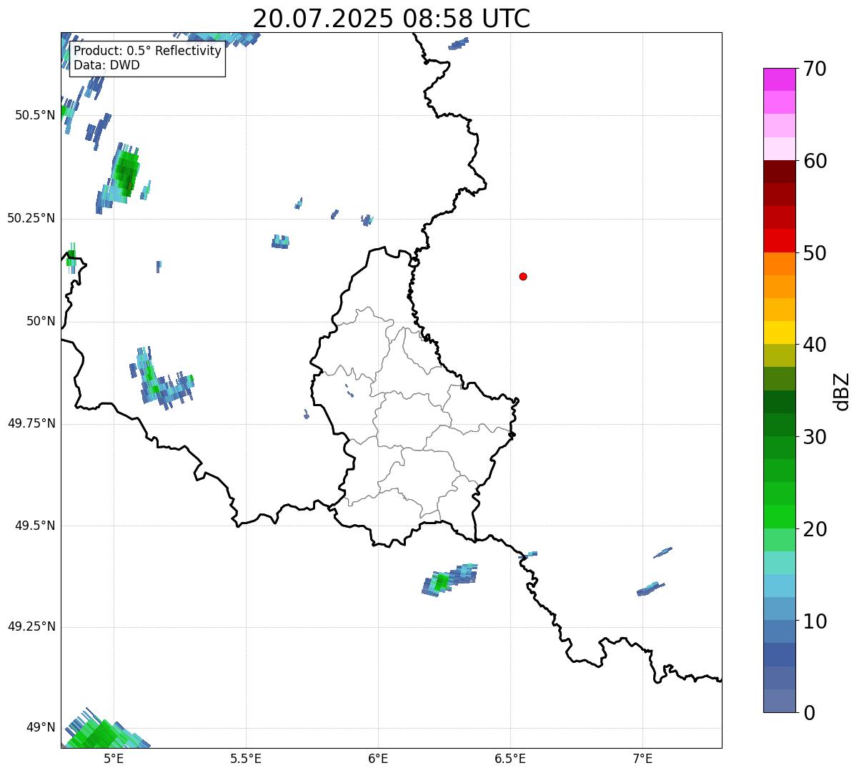Click the '49.75°N' latitude label

[x=31, y=423]
